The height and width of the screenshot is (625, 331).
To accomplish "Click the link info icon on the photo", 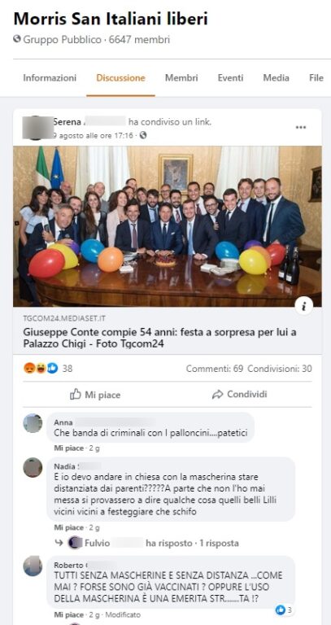I will coord(304,306).
